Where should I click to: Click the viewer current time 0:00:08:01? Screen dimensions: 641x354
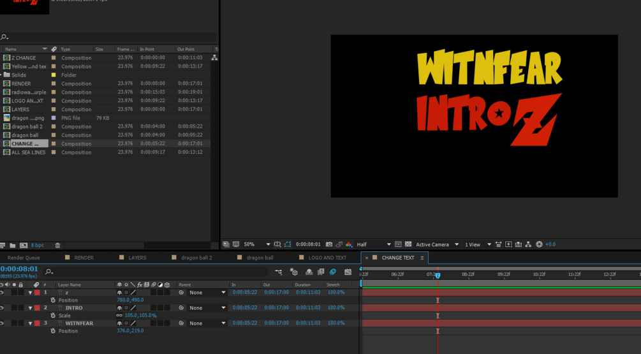click(308, 244)
